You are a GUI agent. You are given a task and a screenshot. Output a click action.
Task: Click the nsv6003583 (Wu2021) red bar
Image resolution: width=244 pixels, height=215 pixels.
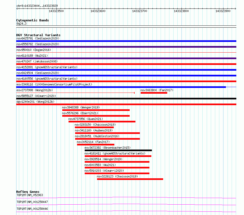(117, 168)
